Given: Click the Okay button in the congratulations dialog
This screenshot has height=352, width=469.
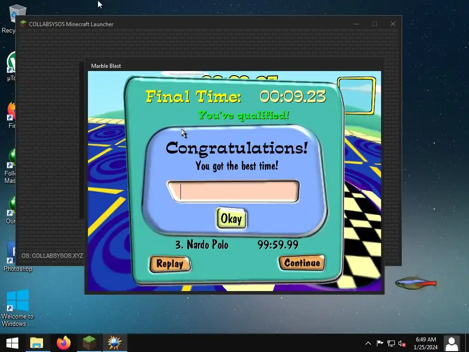Looking at the screenshot, I should point(231,219).
